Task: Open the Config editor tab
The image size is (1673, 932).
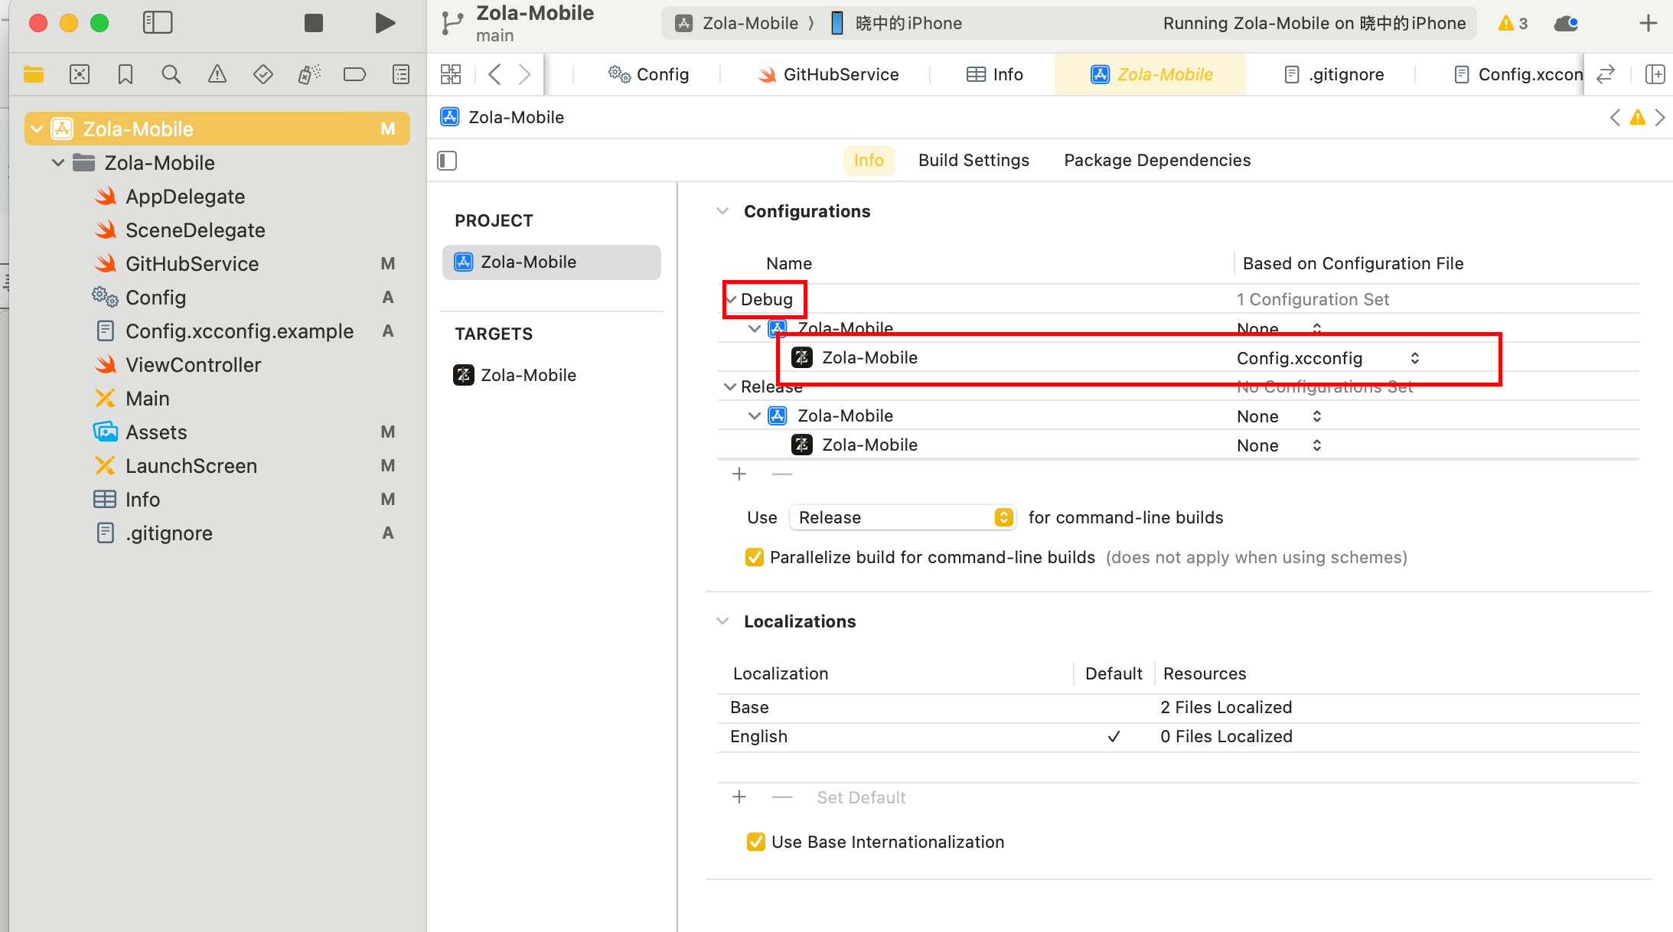Action: click(x=649, y=74)
